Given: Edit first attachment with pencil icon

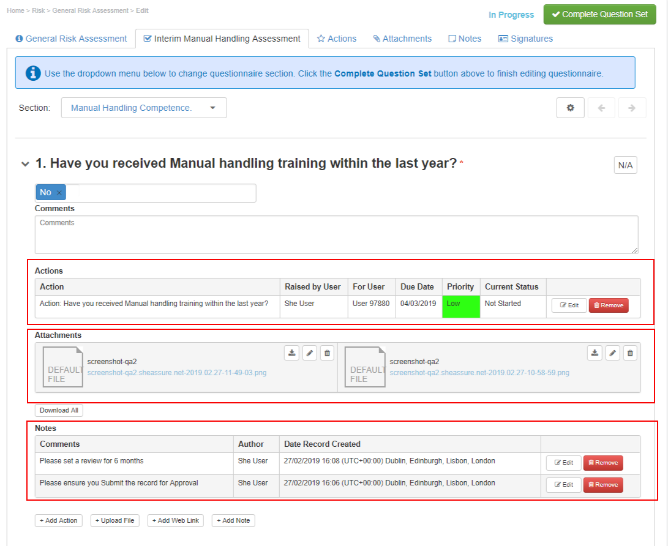Looking at the screenshot, I should point(310,353).
